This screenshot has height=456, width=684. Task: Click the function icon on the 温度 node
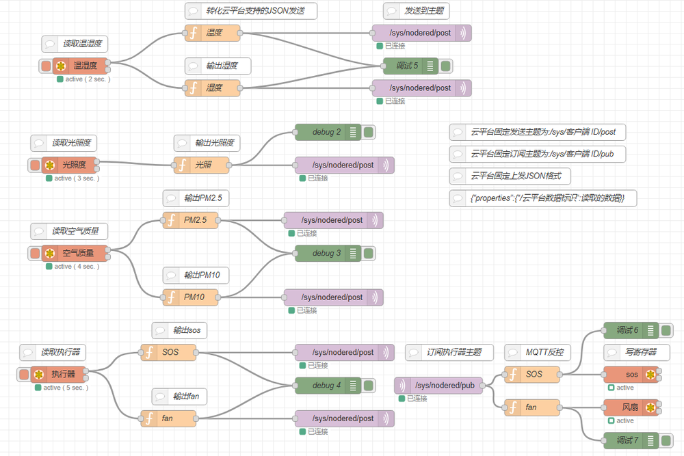(194, 33)
